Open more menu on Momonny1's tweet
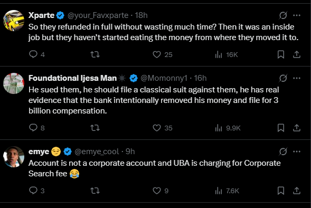The height and width of the screenshot is (208, 311). 297,78
